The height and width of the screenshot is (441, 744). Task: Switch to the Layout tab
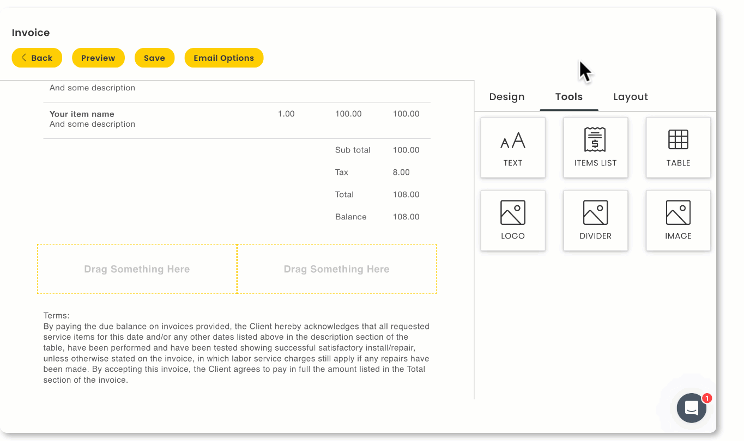tap(630, 97)
